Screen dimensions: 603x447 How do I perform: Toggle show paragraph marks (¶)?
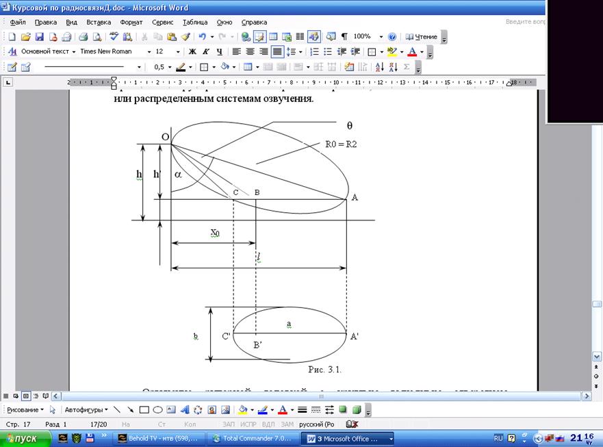pos(344,37)
